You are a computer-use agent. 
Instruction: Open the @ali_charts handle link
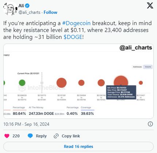(29, 12)
